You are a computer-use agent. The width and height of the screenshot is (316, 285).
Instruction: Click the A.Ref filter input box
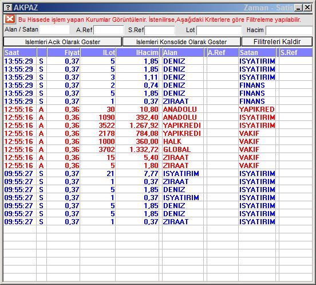(109, 30)
